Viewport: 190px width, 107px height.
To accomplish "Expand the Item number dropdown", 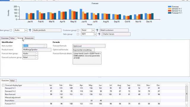I will [x=45, y=46].
